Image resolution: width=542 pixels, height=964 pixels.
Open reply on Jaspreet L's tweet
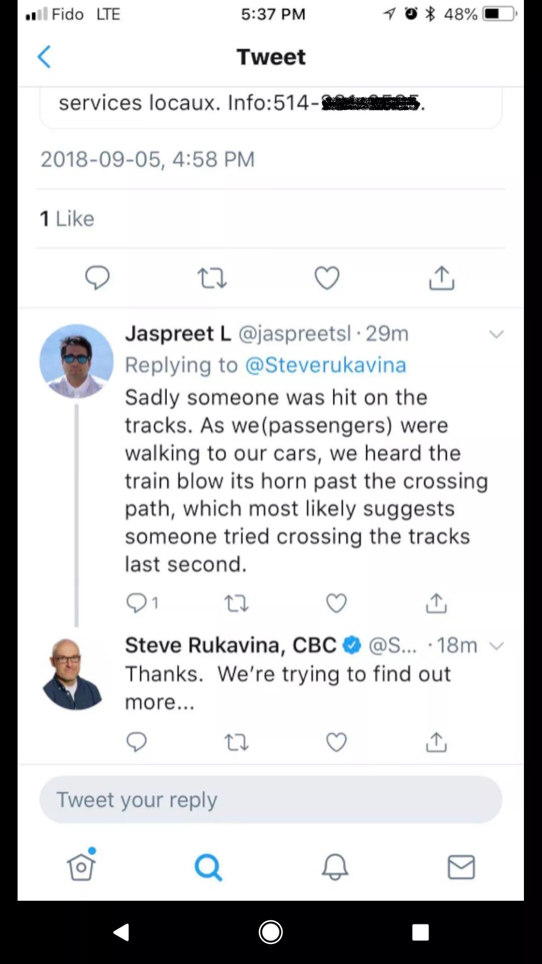click(x=137, y=602)
